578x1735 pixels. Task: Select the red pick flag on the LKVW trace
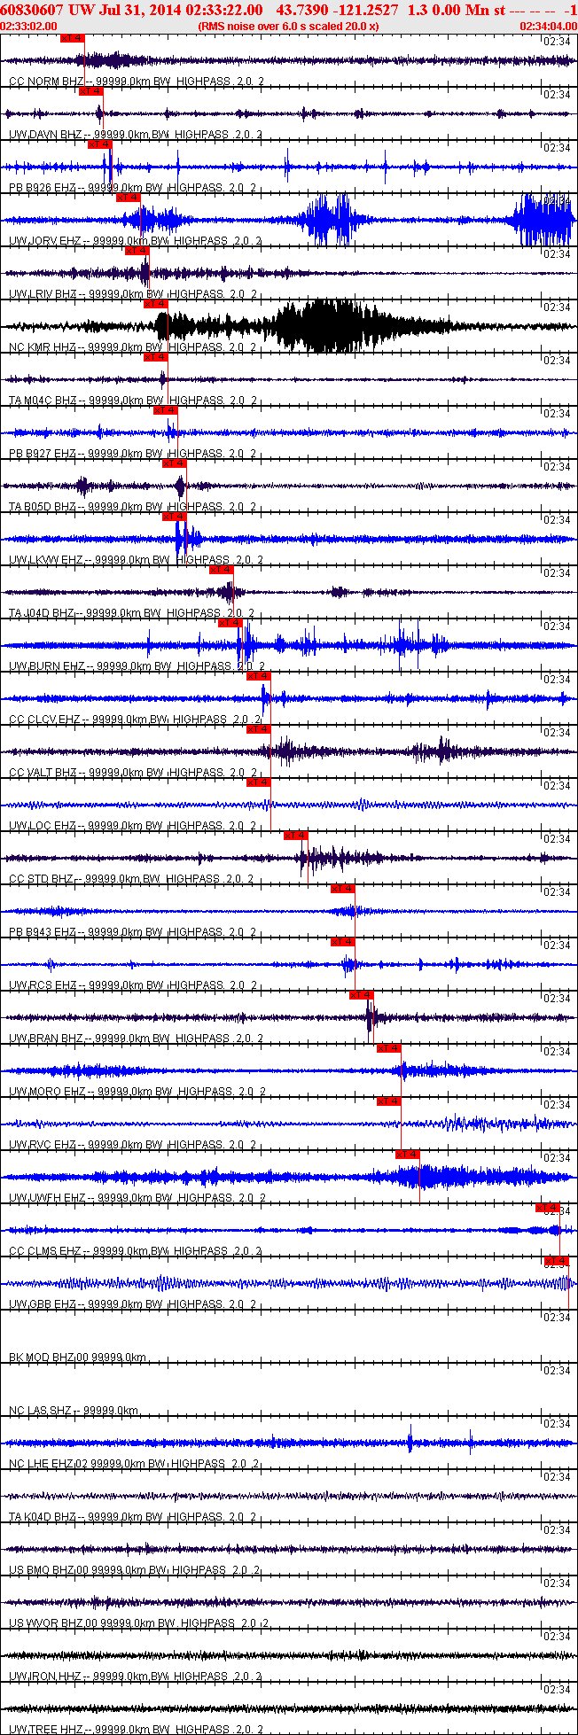[x=175, y=517]
